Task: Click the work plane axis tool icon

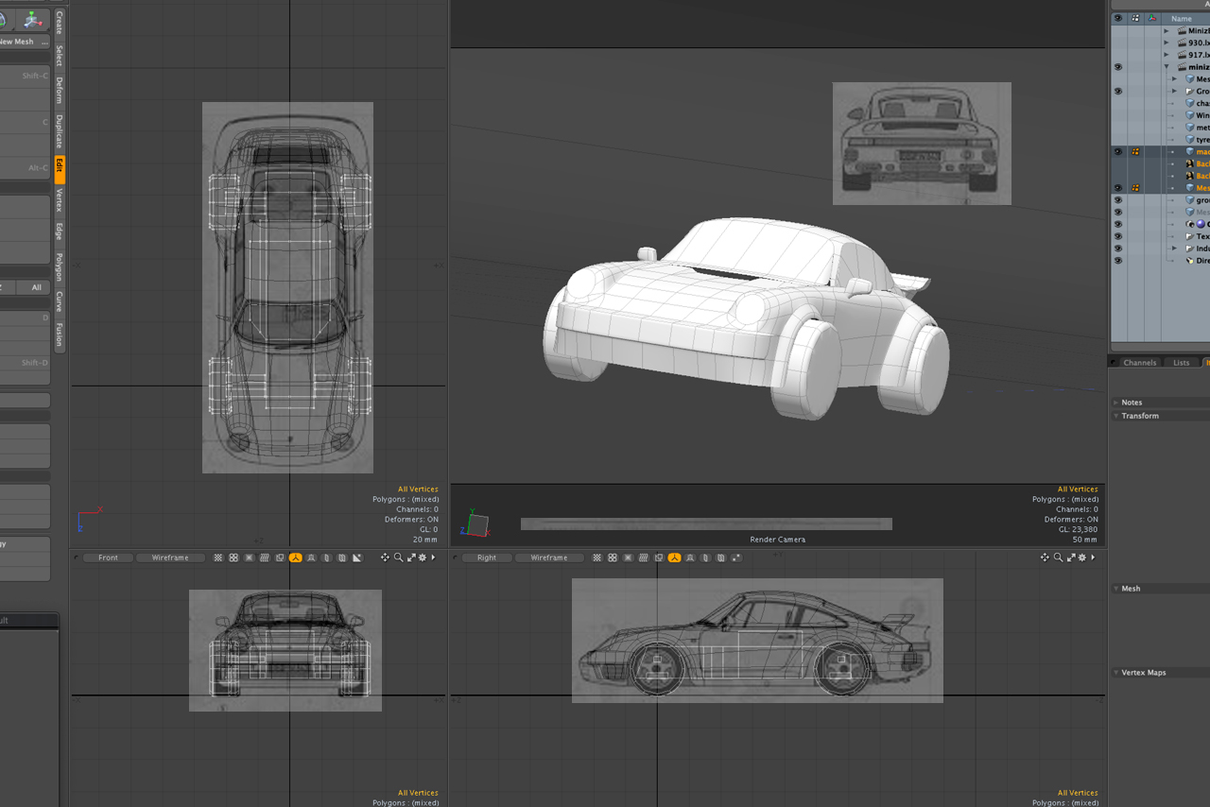Action: pyautogui.click(x=33, y=19)
